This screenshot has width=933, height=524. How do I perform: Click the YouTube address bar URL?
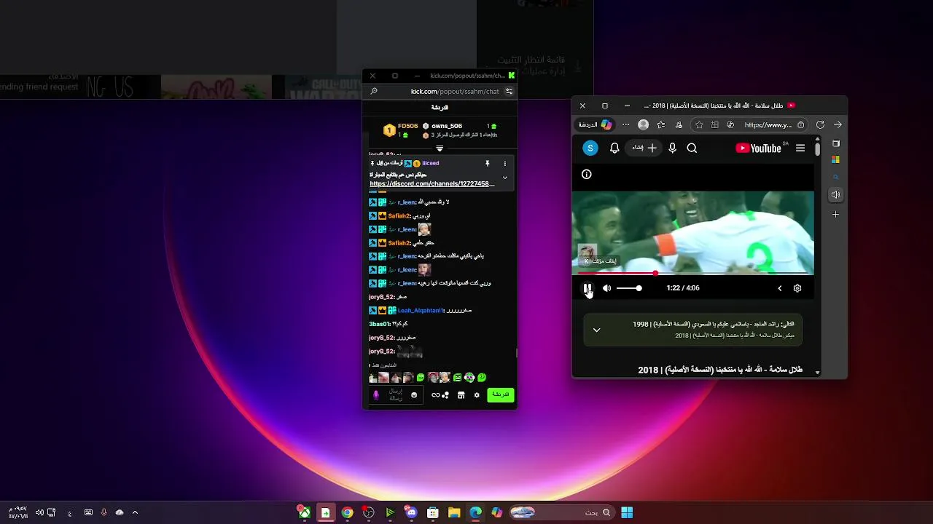click(x=768, y=125)
